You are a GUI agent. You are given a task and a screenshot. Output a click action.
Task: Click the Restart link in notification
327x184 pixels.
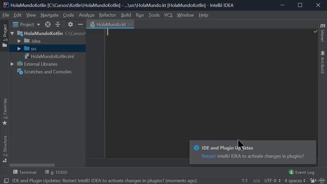point(208,156)
